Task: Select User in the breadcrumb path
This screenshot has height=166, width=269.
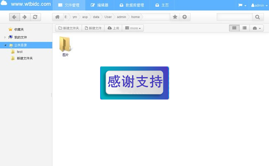Action: pos(108,17)
